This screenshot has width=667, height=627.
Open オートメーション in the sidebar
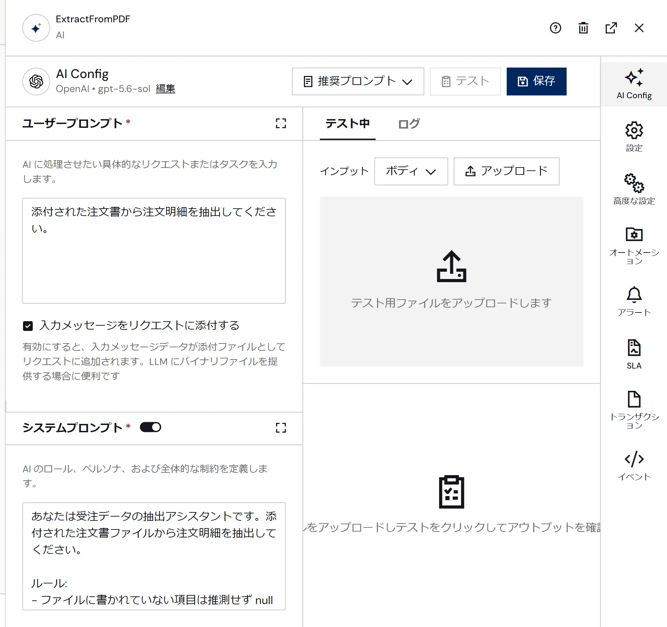tap(634, 246)
